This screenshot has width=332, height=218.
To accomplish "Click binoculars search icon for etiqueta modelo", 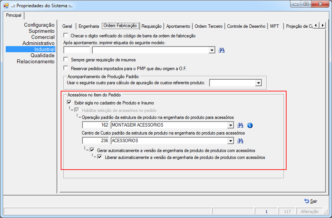I will click(x=221, y=50).
